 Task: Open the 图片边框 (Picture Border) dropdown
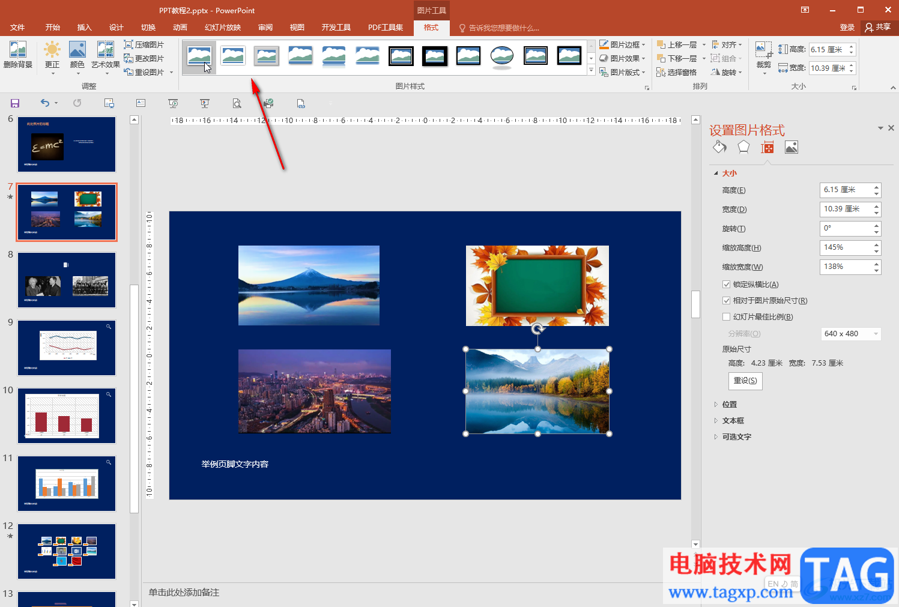[x=622, y=45]
